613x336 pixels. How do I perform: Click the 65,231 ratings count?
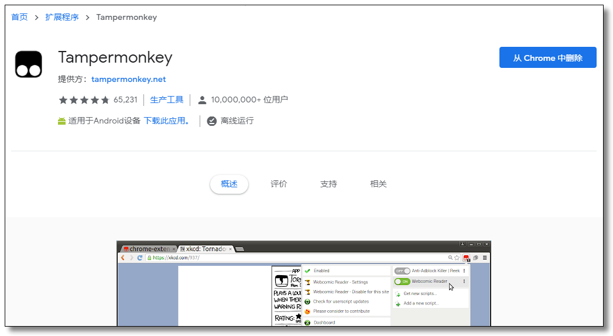pyautogui.click(x=125, y=100)
